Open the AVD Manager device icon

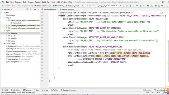(159, 6)
